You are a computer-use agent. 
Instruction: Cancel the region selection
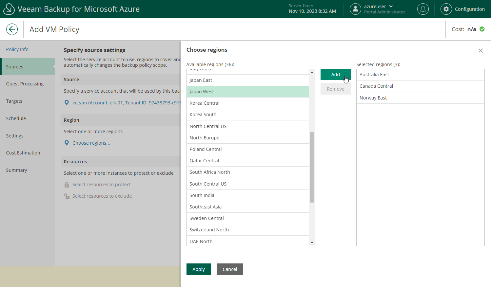[x=230, y=269]
